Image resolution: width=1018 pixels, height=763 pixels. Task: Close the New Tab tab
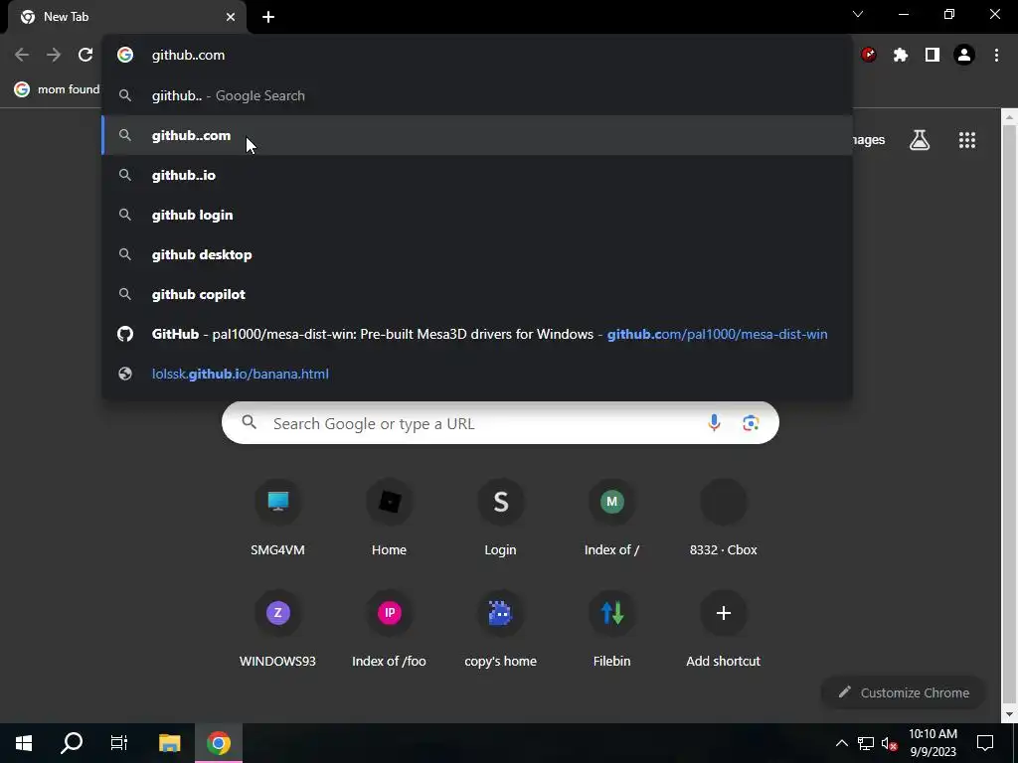click(x=231, y=17)
